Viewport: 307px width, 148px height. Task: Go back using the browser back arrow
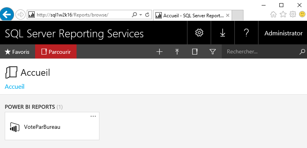[7, 14]
